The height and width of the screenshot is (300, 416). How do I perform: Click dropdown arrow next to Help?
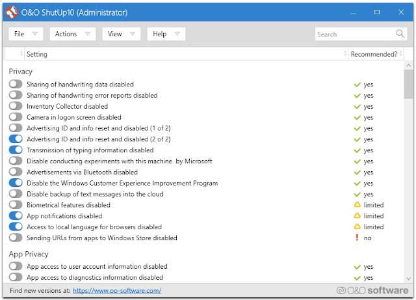[177, 34]
